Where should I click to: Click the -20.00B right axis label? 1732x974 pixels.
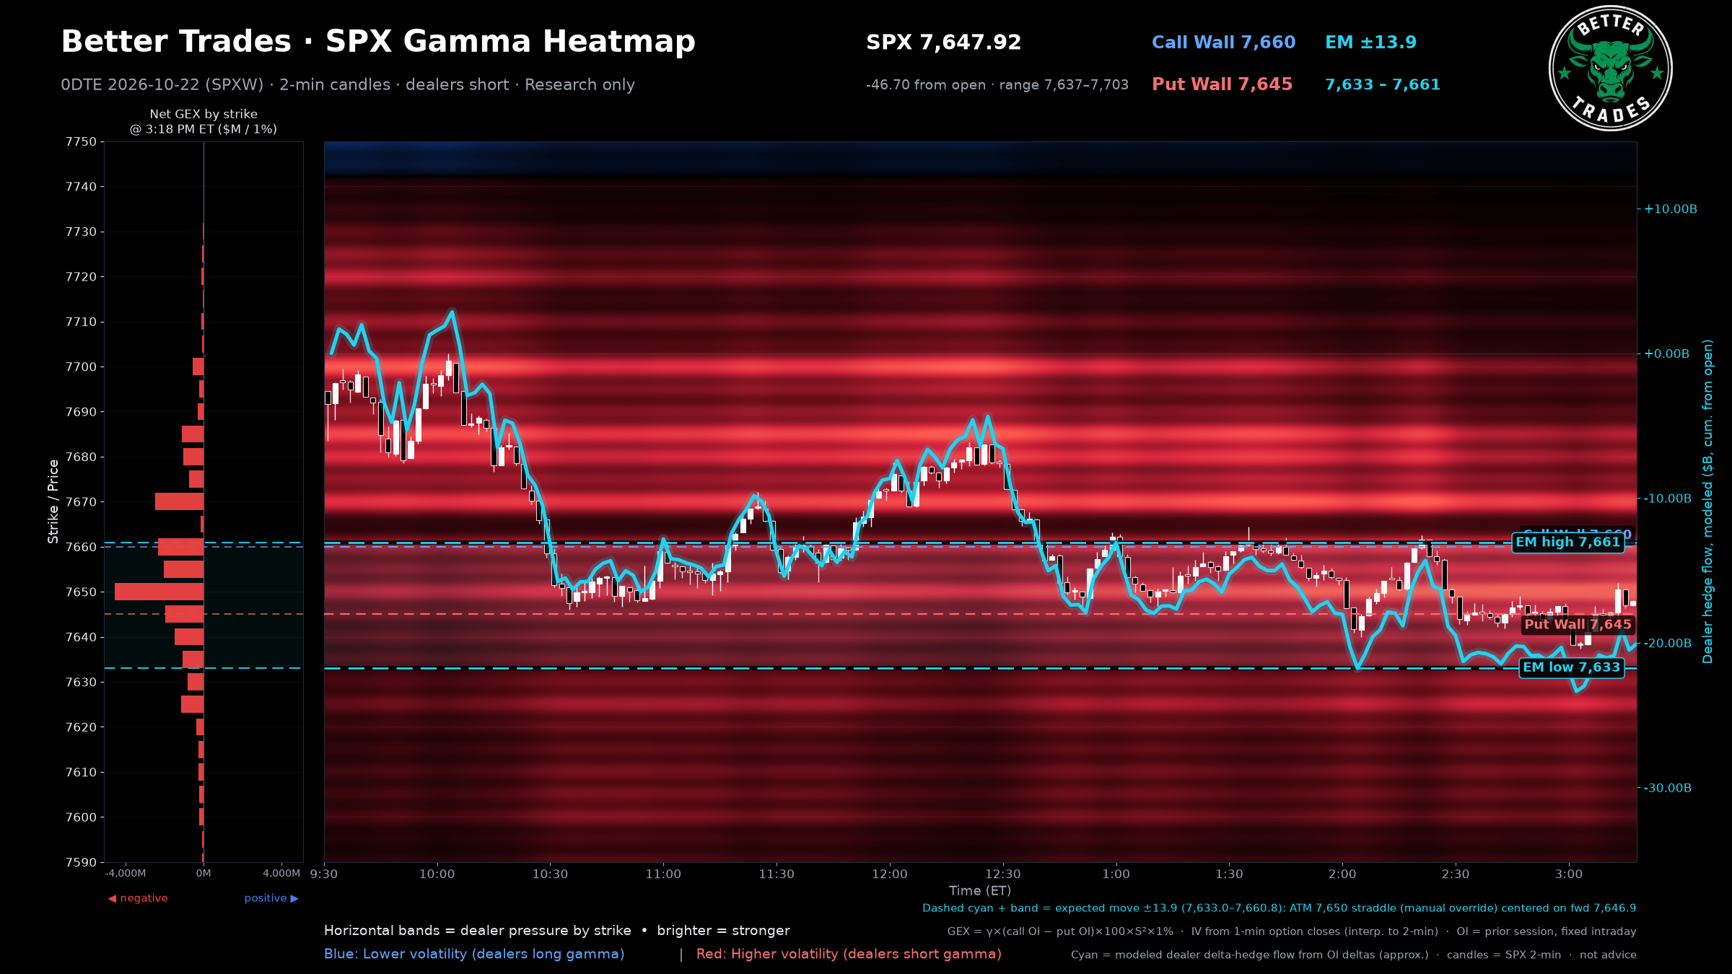(x=1668, y=644)
